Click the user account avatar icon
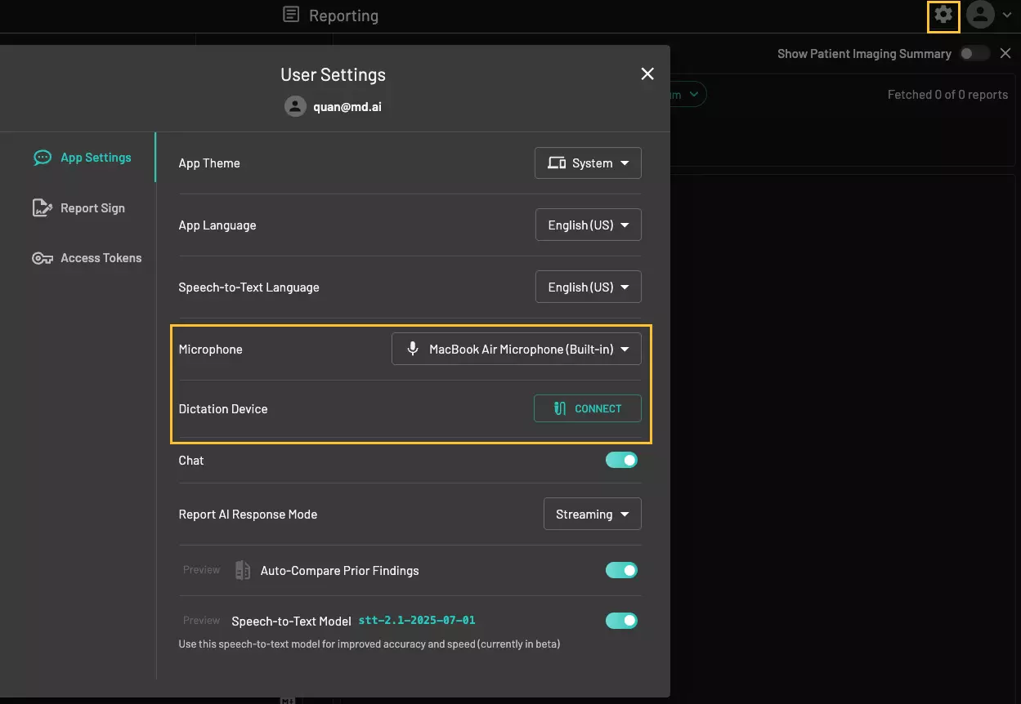Screen dimensions: 1021x704 [980, 15]
